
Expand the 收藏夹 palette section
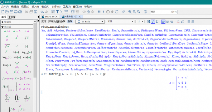pos(17,22)
